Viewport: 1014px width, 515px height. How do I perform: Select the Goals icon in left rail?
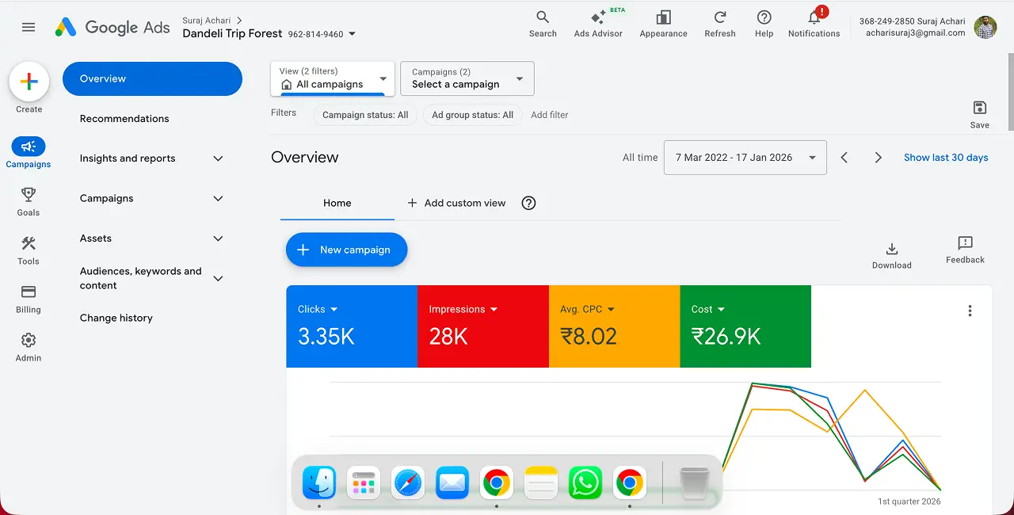28,200
